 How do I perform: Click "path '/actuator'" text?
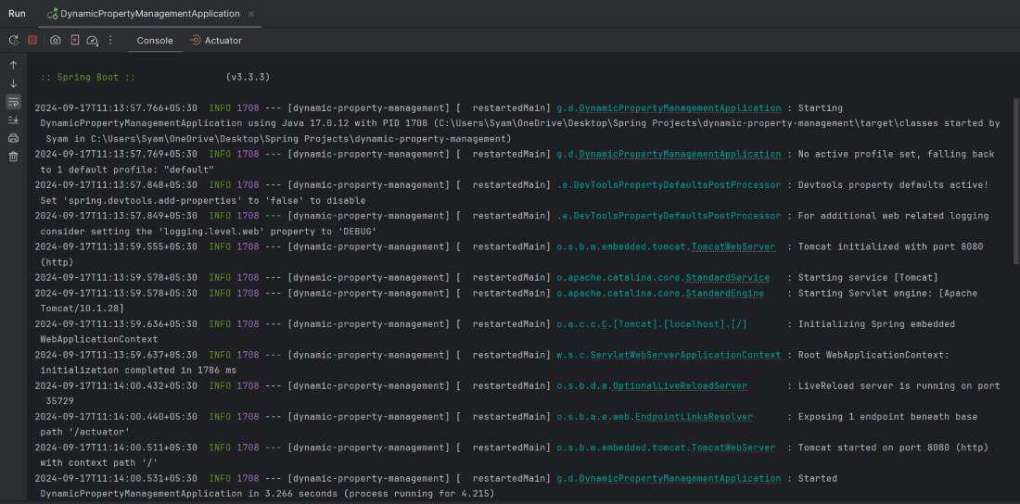pos(84,433)
